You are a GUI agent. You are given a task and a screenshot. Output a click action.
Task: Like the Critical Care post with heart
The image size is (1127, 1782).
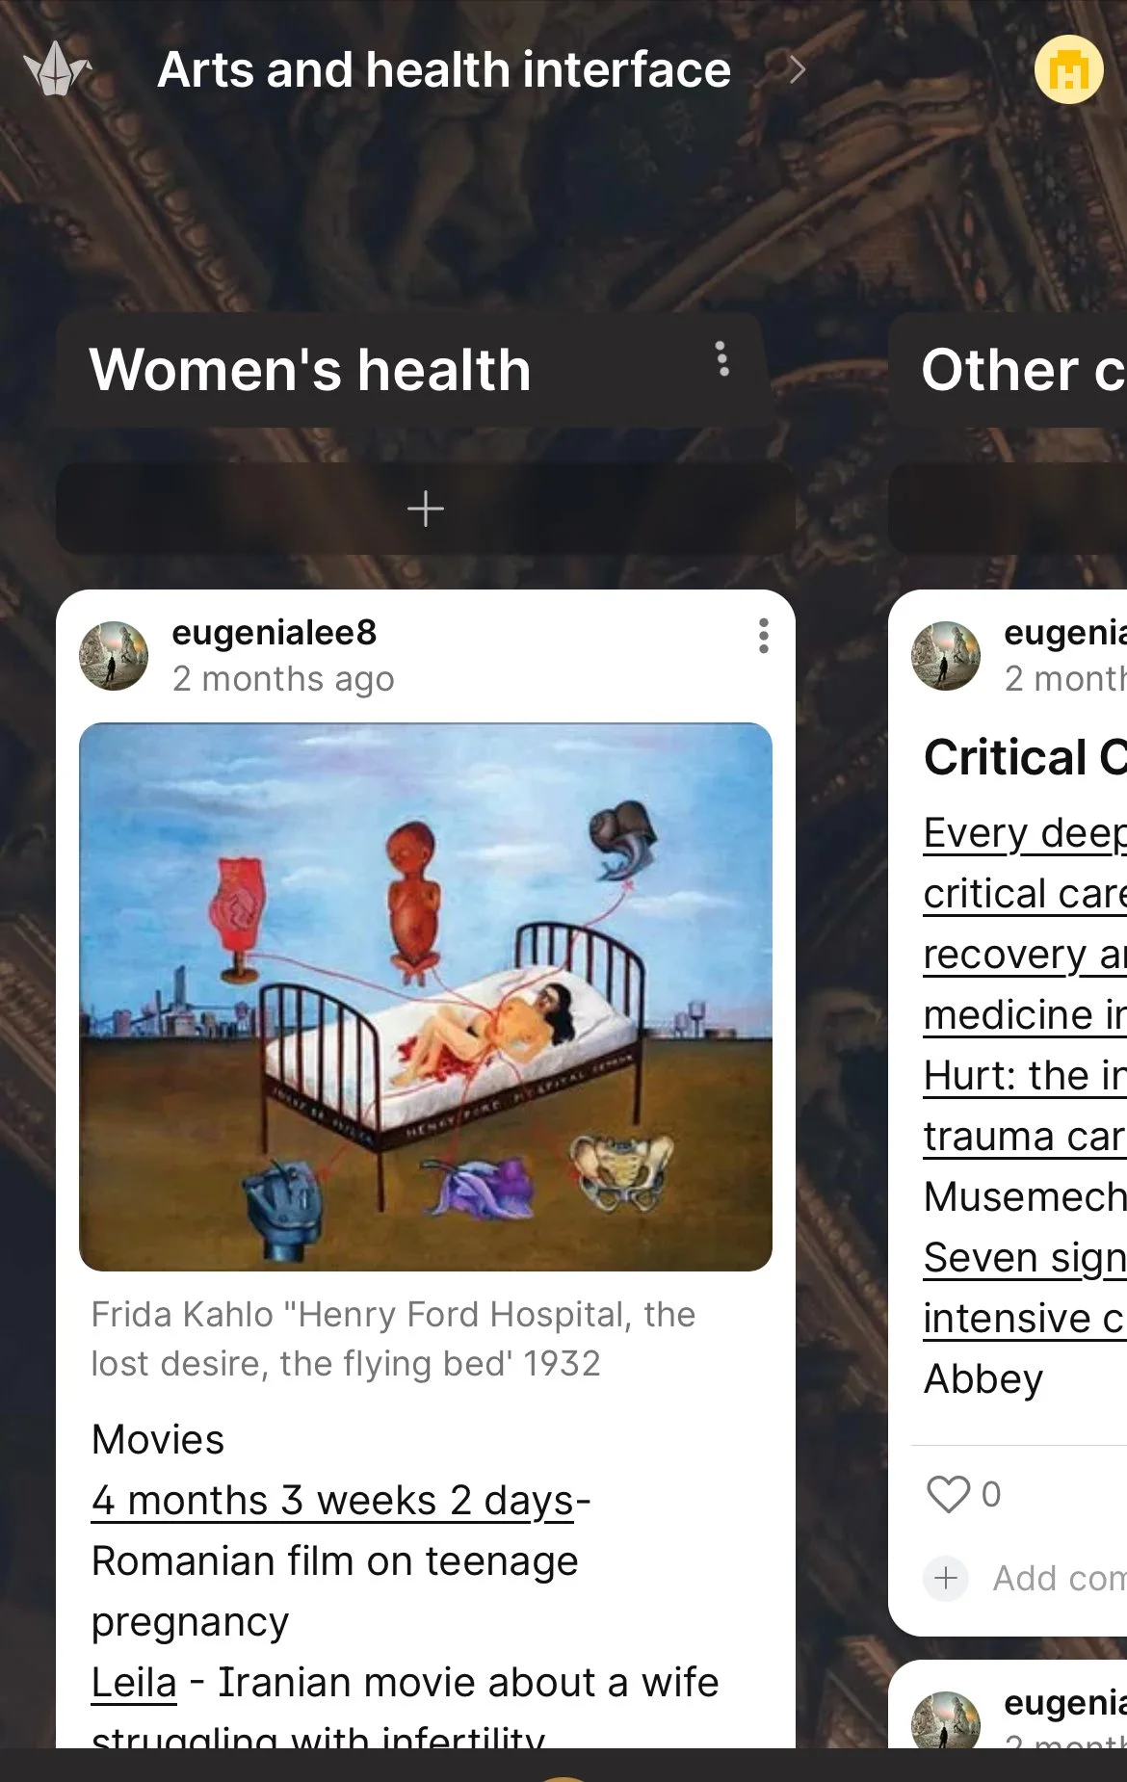pyautogui.click(x=948, y=1494)
